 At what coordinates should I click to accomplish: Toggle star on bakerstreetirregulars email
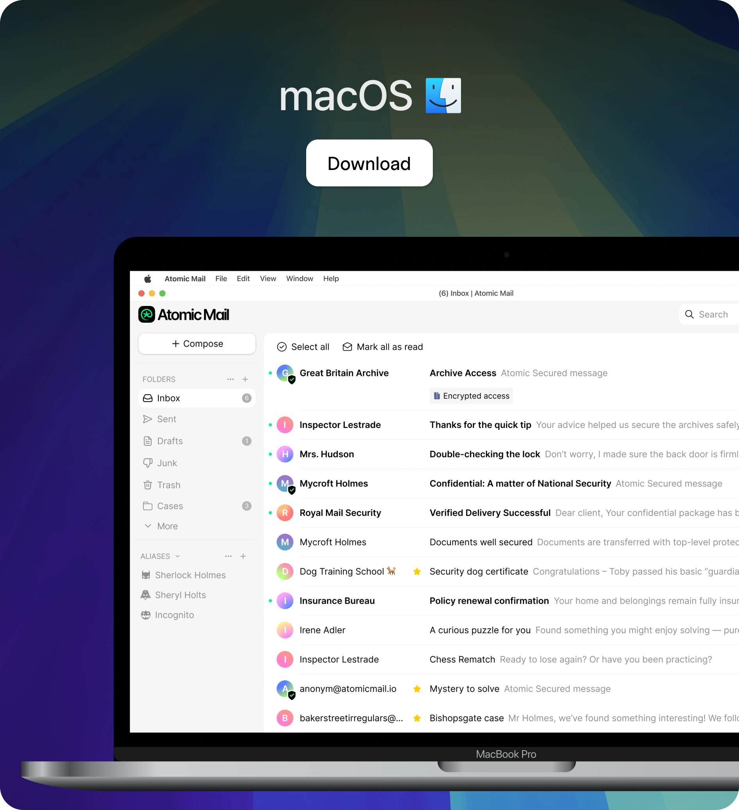coord(417,718)
